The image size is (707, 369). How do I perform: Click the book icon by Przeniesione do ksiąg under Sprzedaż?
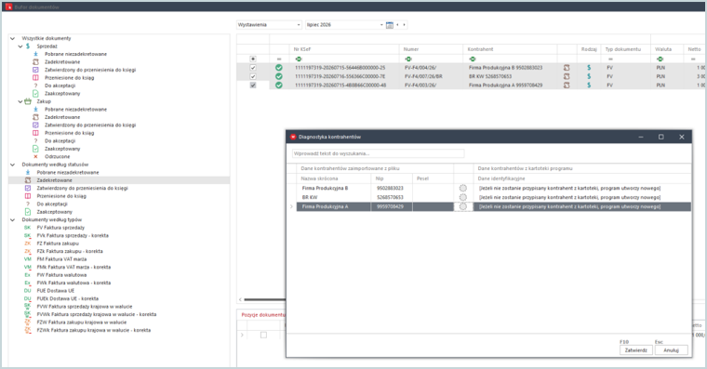pos(35,77)
